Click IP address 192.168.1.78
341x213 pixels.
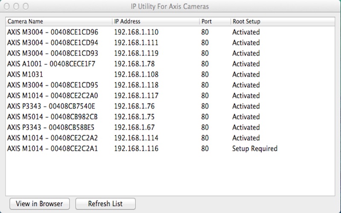point(134,64)
